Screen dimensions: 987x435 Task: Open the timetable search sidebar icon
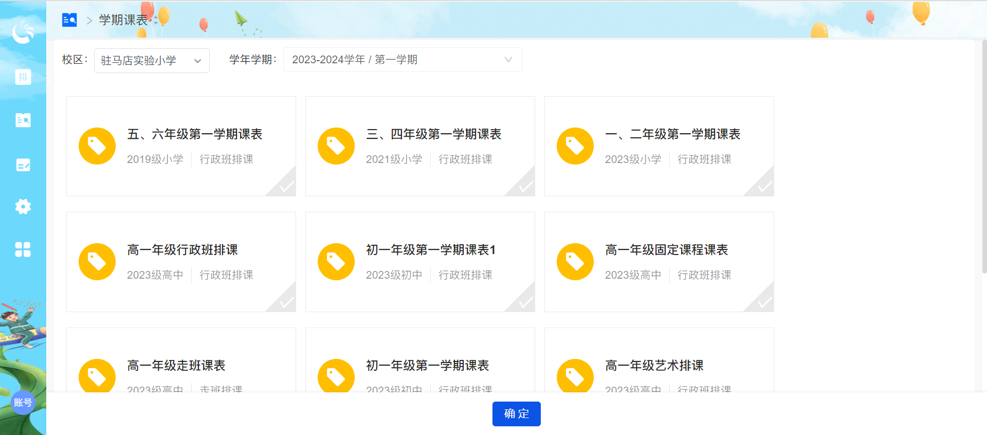tap(23, 120)
